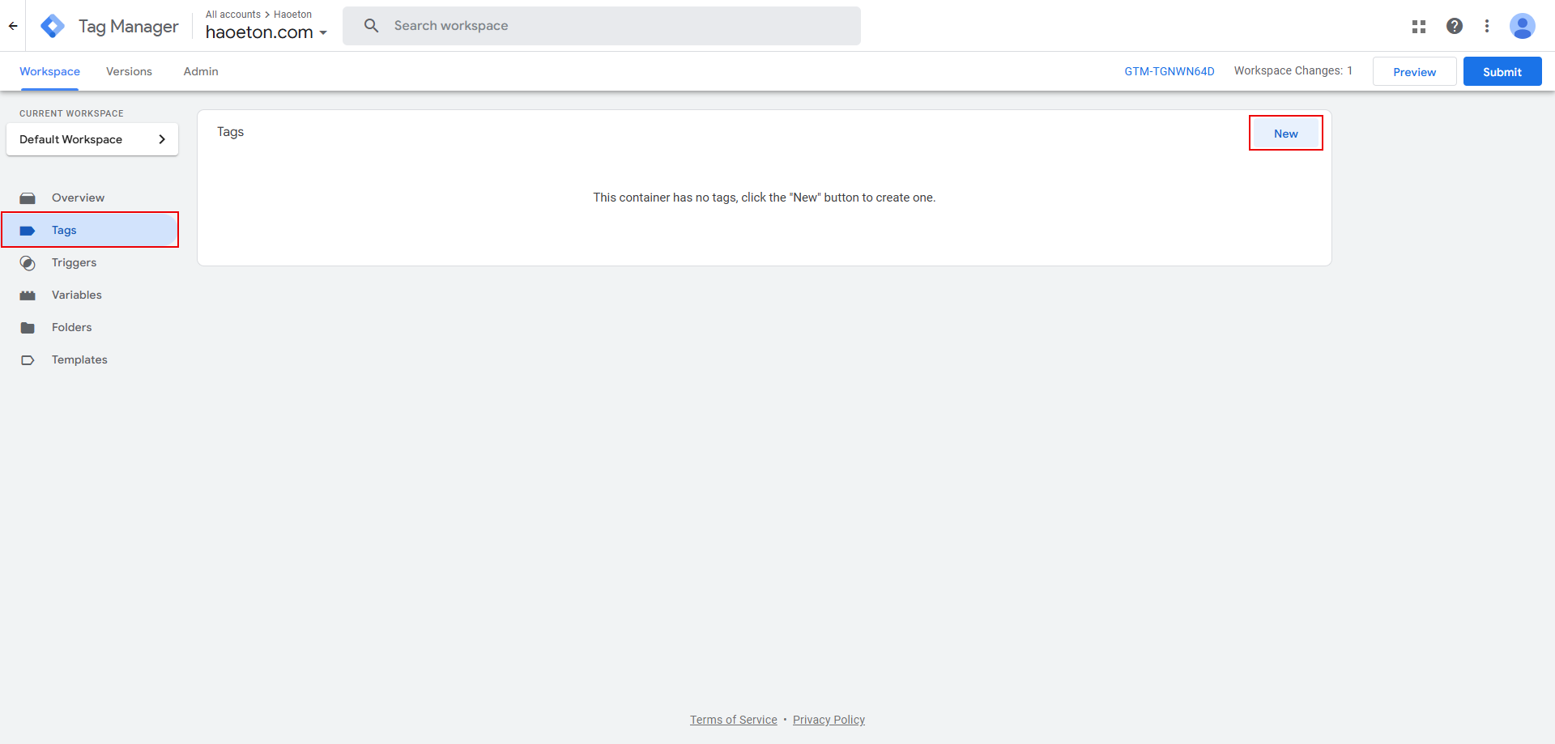Click the blue Submit button
This screenshot has width=1555, height=744.
(x=1502, y=71)
